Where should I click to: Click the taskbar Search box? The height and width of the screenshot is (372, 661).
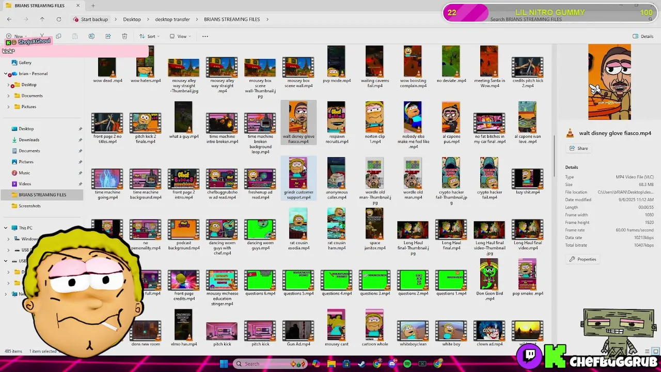pyautogui.click(x=271, y=364)
